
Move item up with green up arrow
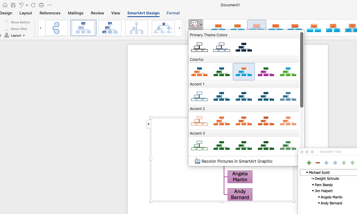coord(353,163)
